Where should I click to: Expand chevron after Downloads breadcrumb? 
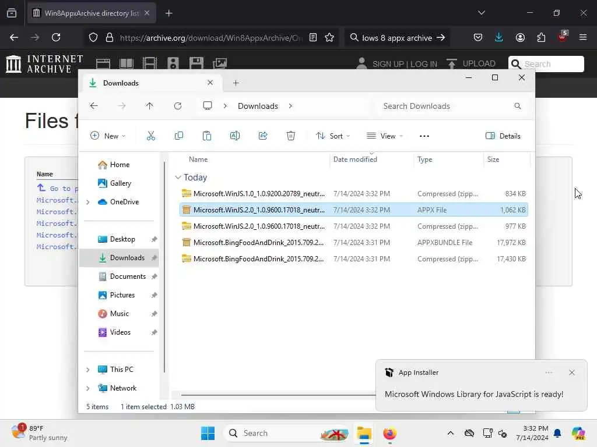pos(290,106)
